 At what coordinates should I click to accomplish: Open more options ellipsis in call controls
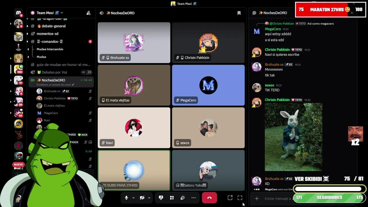[x=193, y=198]
